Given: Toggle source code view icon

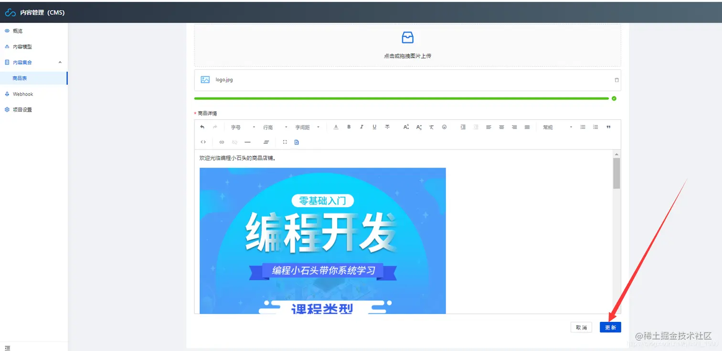Looking at the screenshot, I should (203, 142).
